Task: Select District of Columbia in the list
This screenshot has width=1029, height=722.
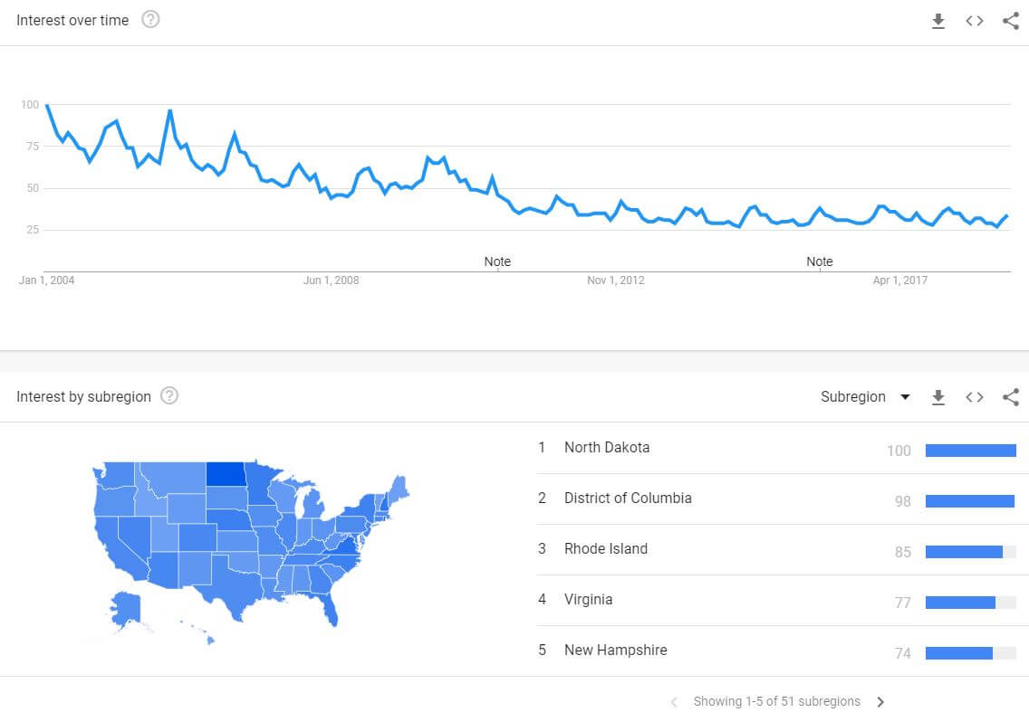Action: point(628,499)
